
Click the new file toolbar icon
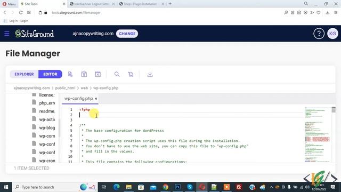(x=70, y=74)
